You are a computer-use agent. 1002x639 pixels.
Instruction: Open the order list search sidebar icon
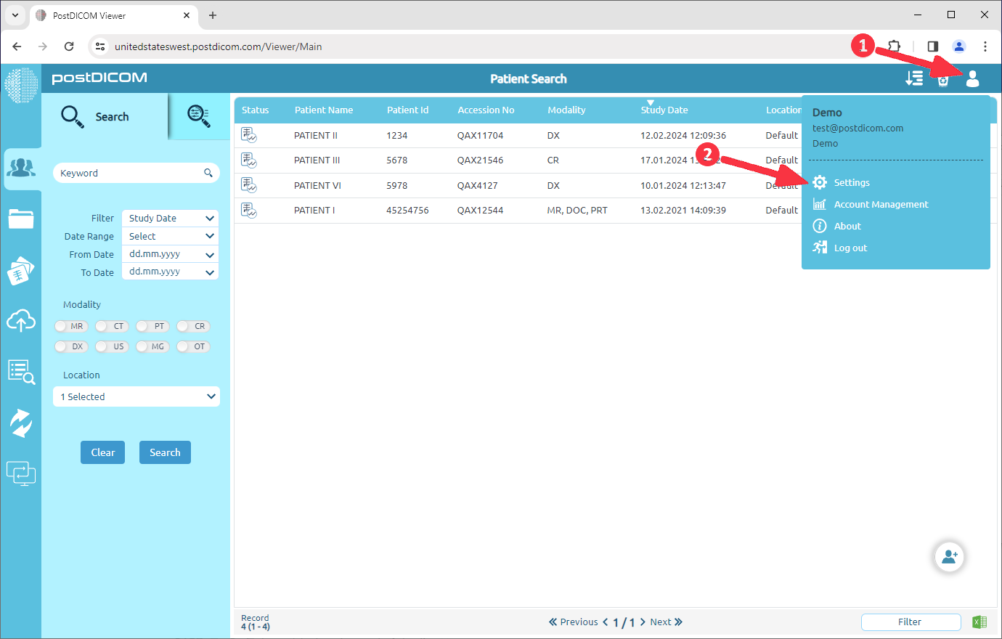[22, 372]
